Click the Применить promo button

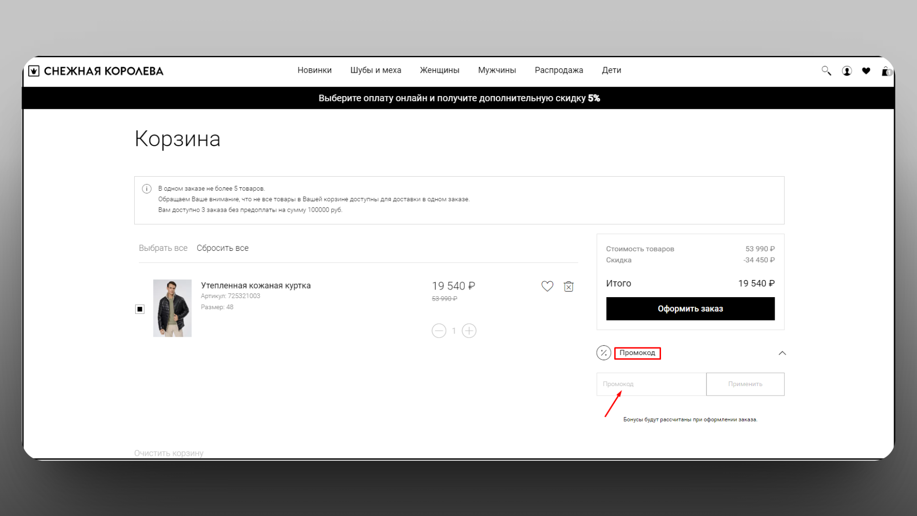[x=745, y=384]
